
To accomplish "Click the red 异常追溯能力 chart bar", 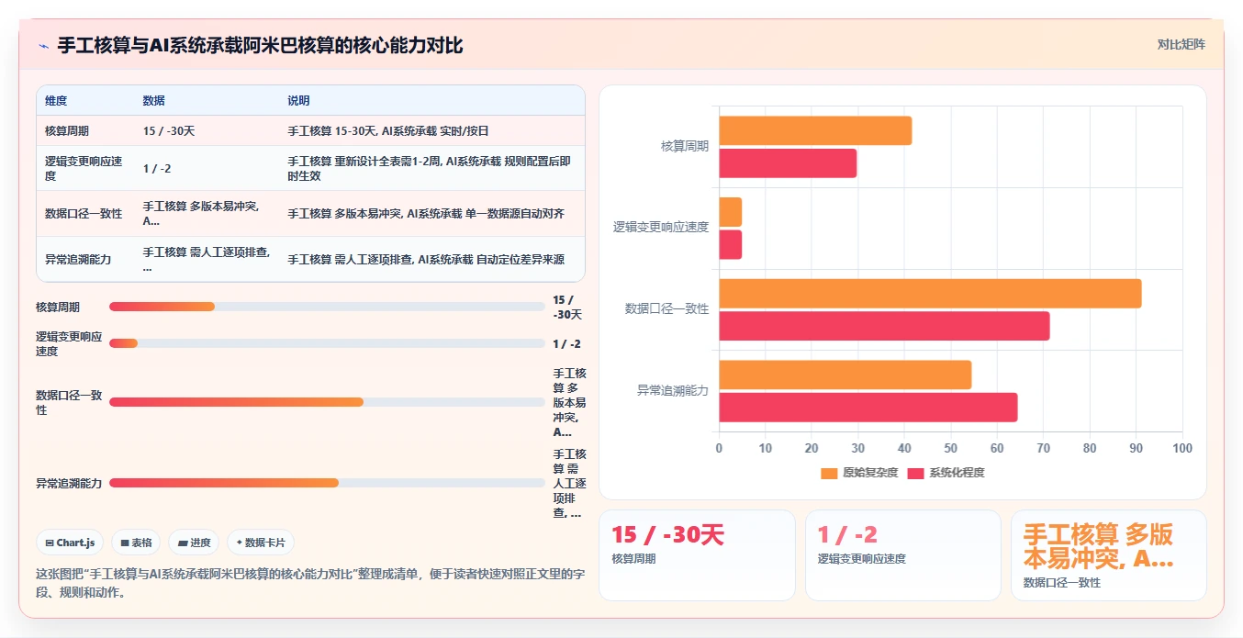I will [868, 408].
